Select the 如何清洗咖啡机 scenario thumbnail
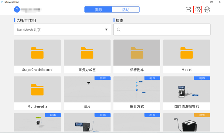 click(x=187, y=89)
